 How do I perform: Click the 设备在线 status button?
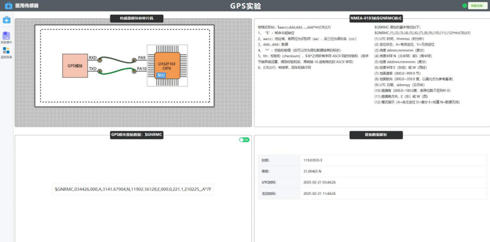click(x=477, y=6)
